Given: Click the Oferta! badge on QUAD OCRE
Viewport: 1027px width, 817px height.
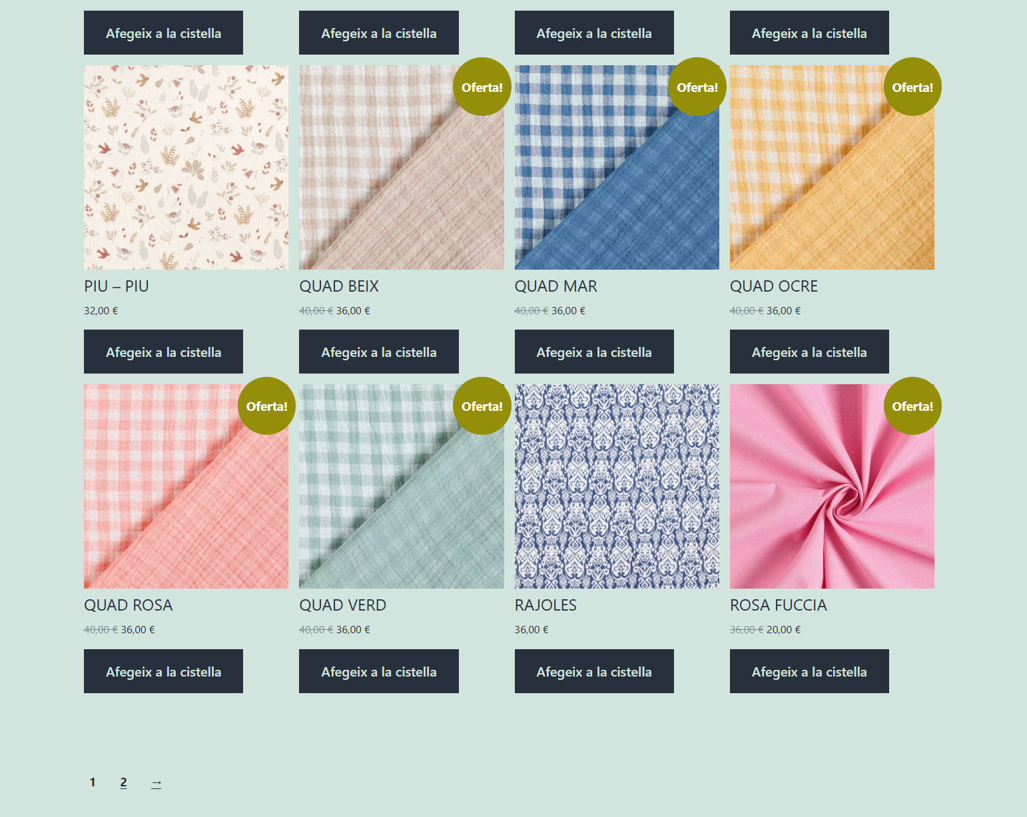Looking at the screenshot, I should click(x=912, y=87).
